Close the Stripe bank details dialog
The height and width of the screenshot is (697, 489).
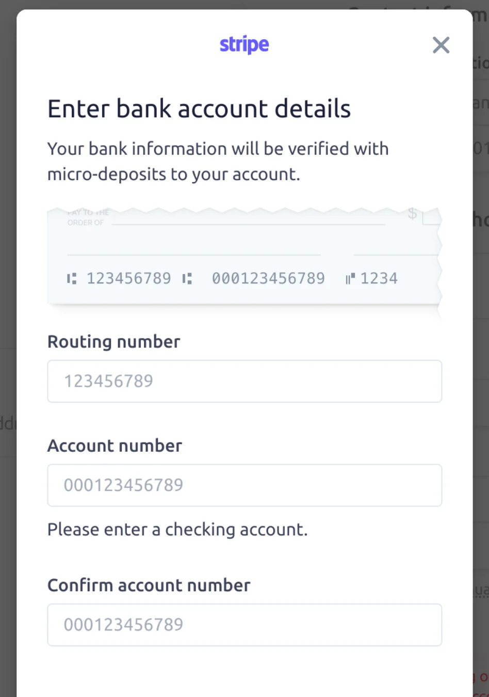click(441, 45)
